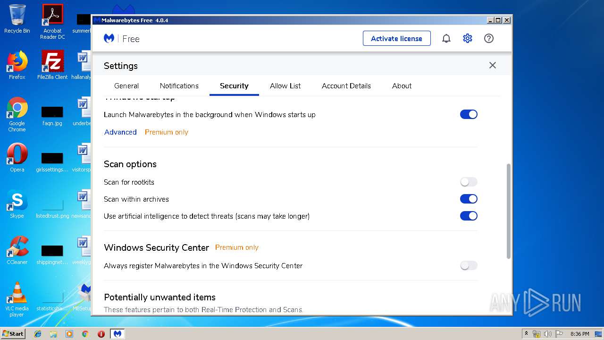Open Windows Explorer folder in taskbar
Screen dimensions: 604x340
pos(53,334)
